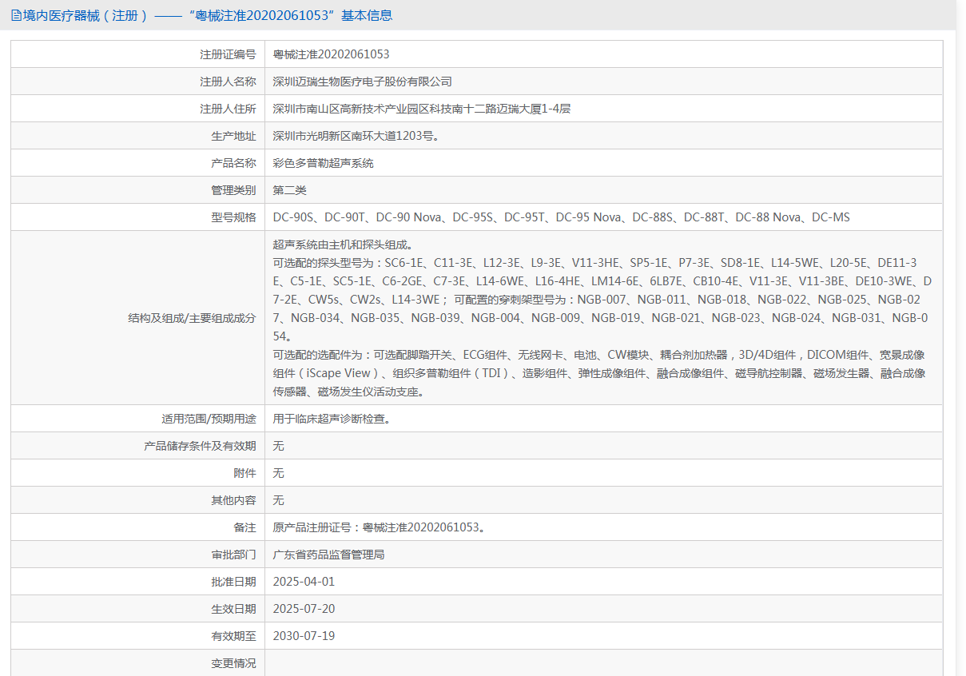Select the 产品名称 label
The image size is (966, 676).
233,163
